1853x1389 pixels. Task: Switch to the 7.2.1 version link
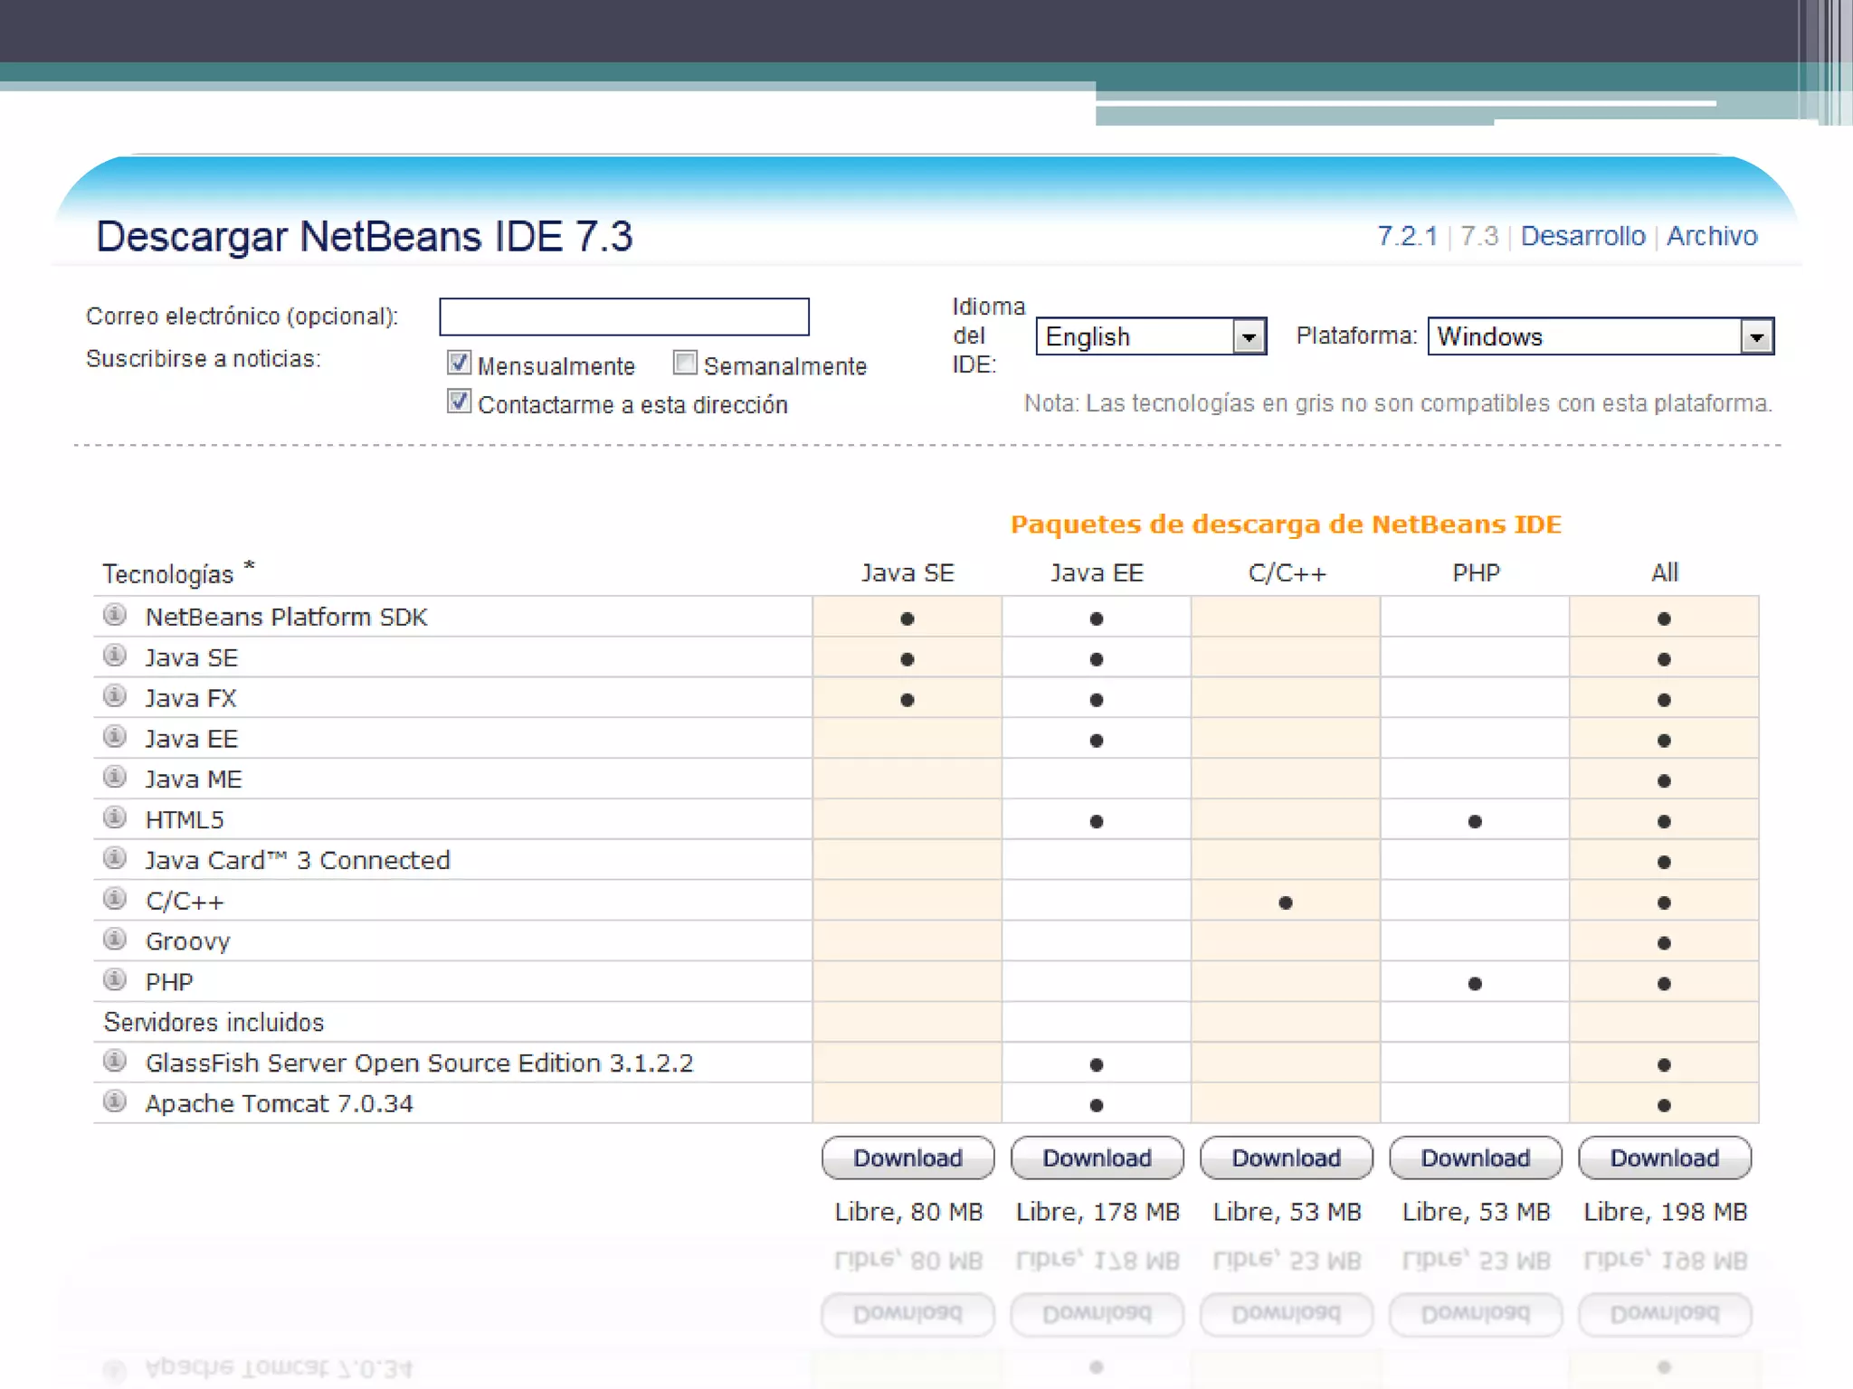1407,236
